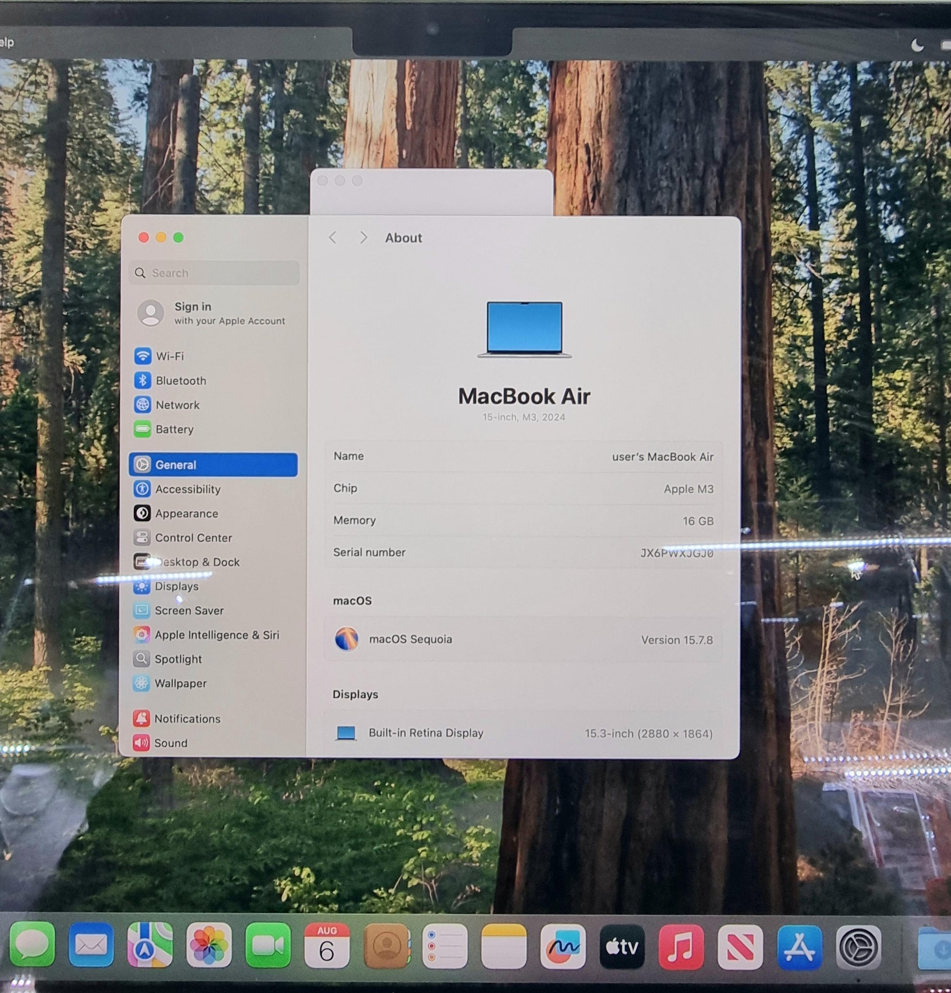Click the "Memory" row label

[354, 520]
